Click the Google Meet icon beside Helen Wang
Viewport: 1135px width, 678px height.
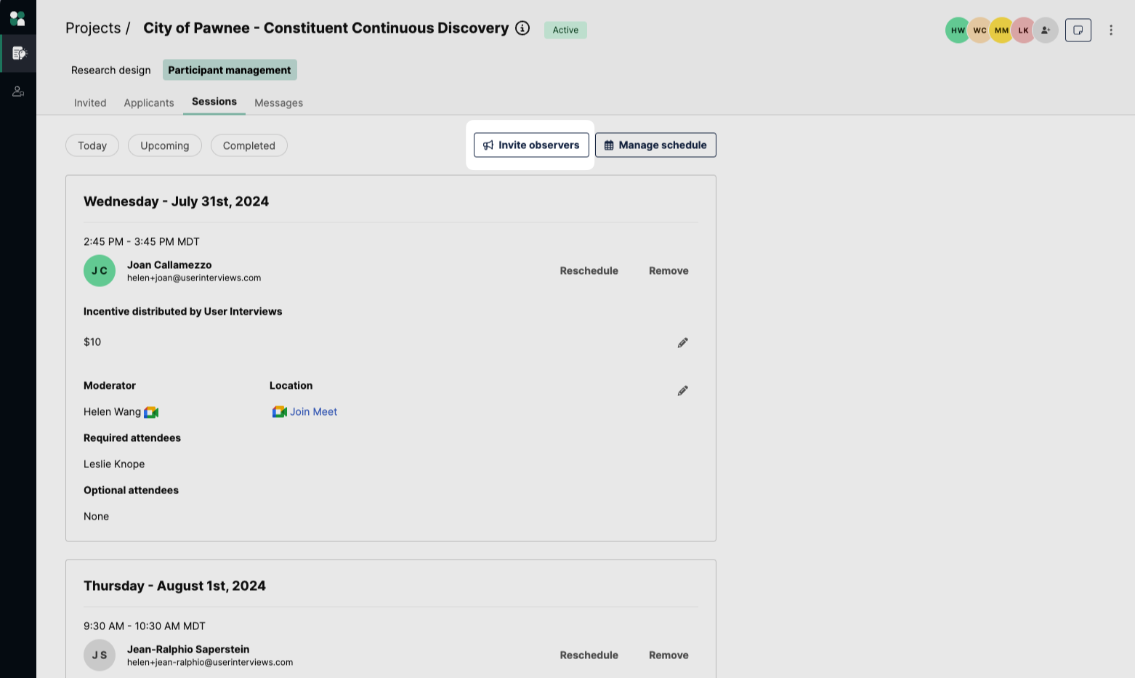pos(151,412)
